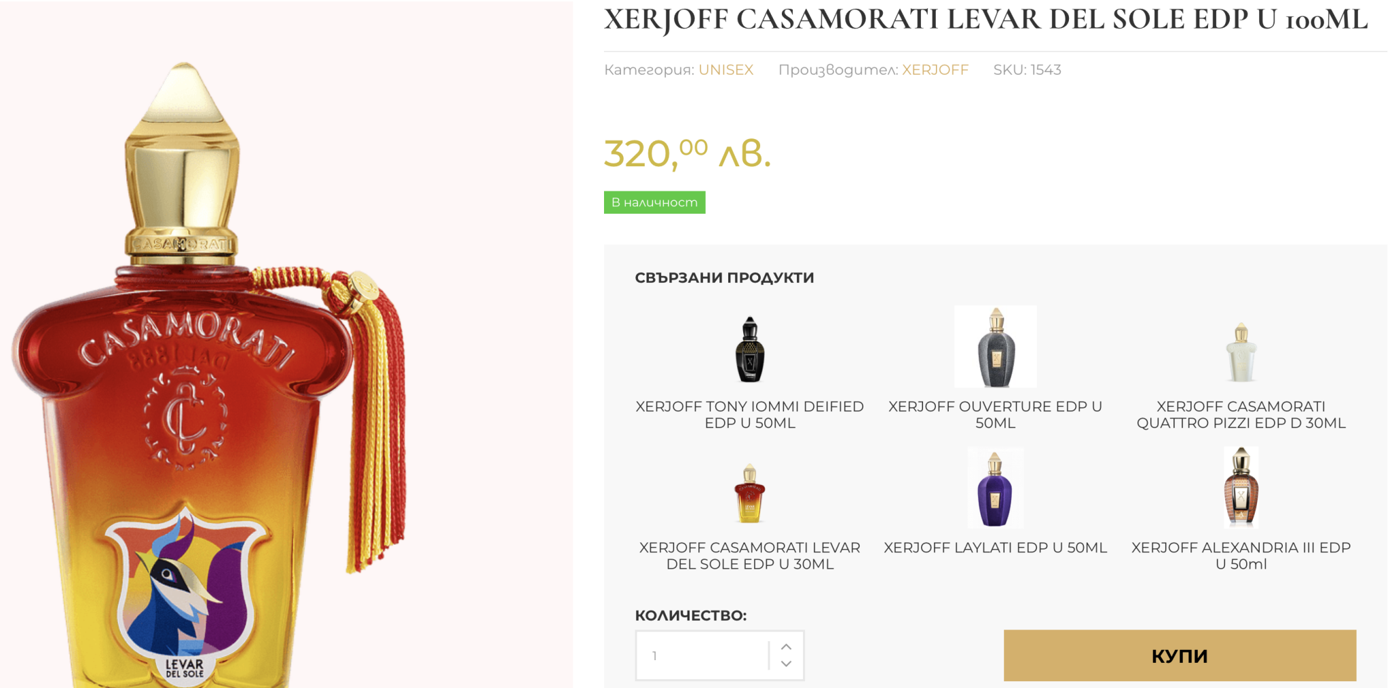Image resolution: width=1390 pixels, height=688 pixels.
Task: Increase quantity with the up arrow
Action: coord(786,647)
